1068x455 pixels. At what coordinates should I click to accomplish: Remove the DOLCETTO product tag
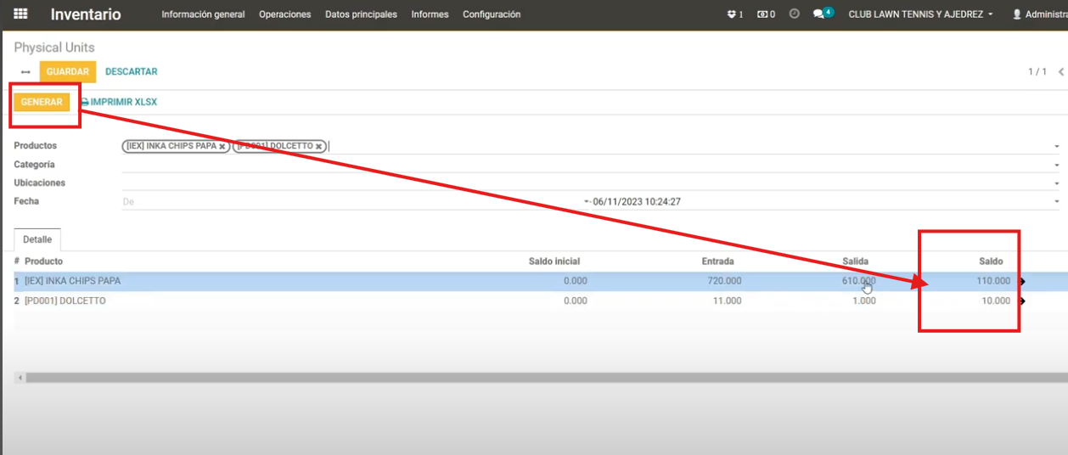coord(318,147)
